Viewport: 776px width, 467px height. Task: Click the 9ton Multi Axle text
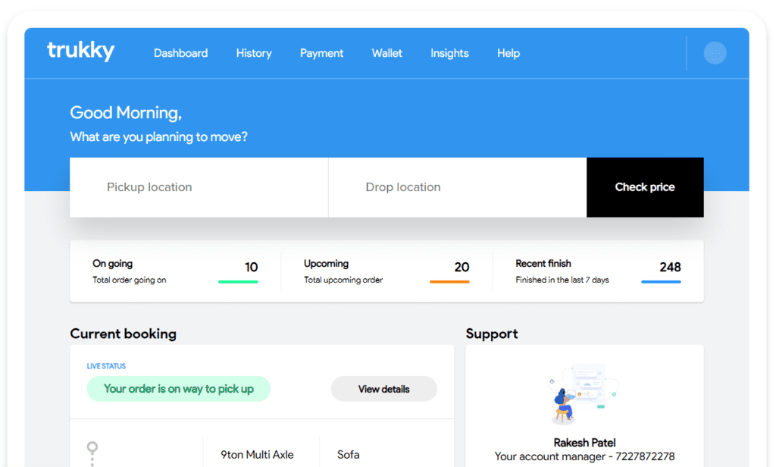[x=257, y=455]
